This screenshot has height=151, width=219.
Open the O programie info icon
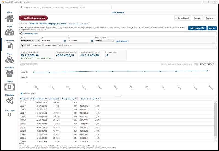[10, 114]
